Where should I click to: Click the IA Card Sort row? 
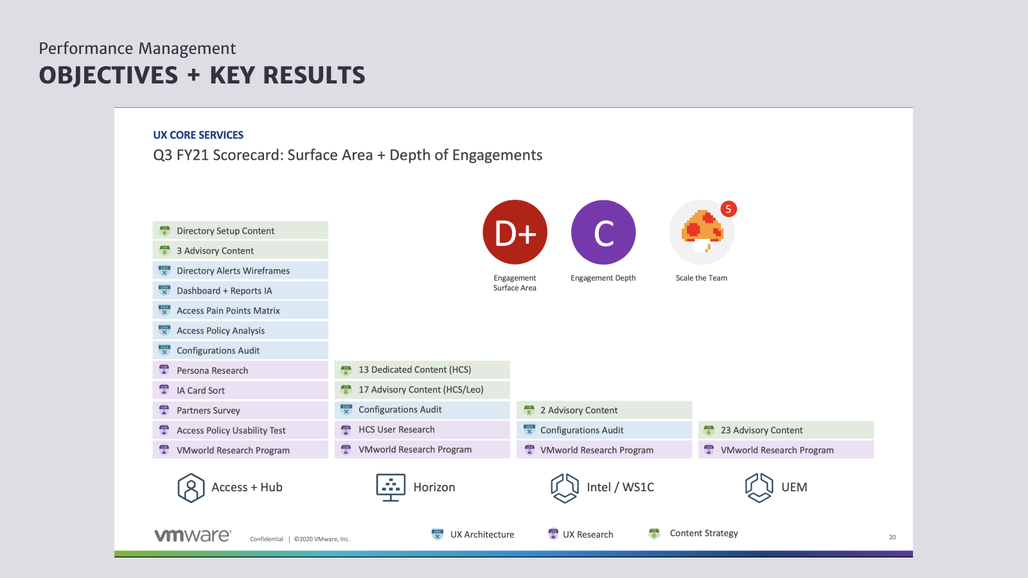pyautogui.click(x=240, y=390)
